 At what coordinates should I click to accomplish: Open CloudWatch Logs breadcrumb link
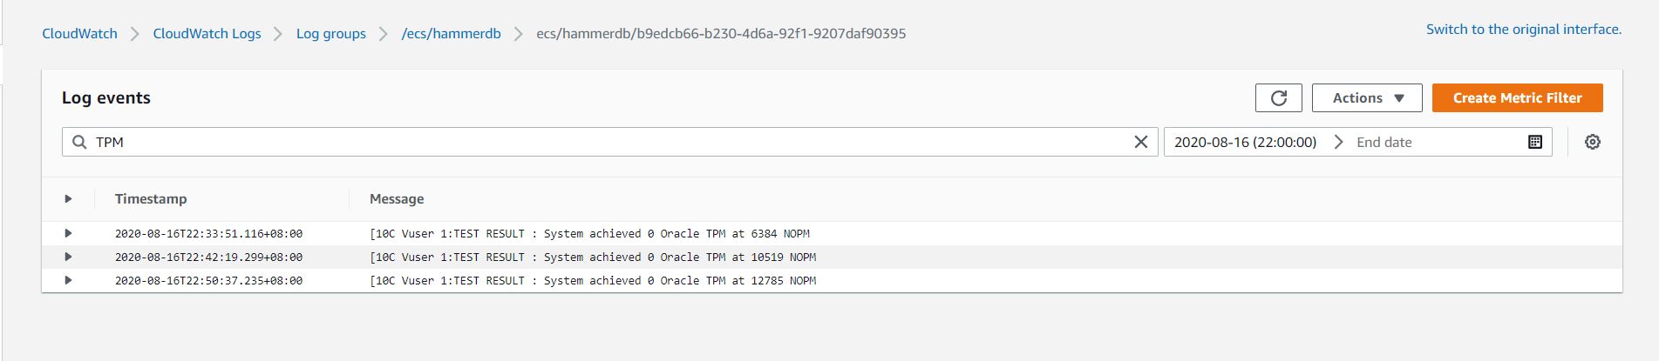pyautogui.click(x=207, y=34)
